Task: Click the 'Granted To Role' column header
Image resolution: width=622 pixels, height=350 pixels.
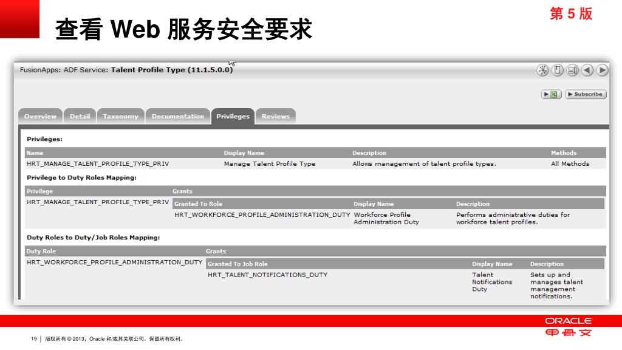Action: pos(198,204)
